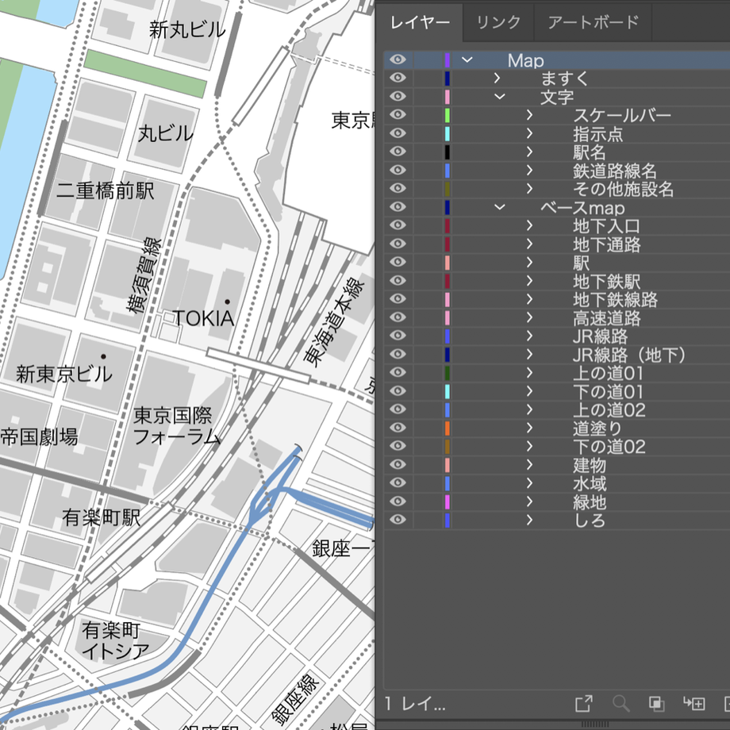Click the purple color bar of Map layer
Image resolution: width=730 pixels, height=730 pixels.
(447, 60)
